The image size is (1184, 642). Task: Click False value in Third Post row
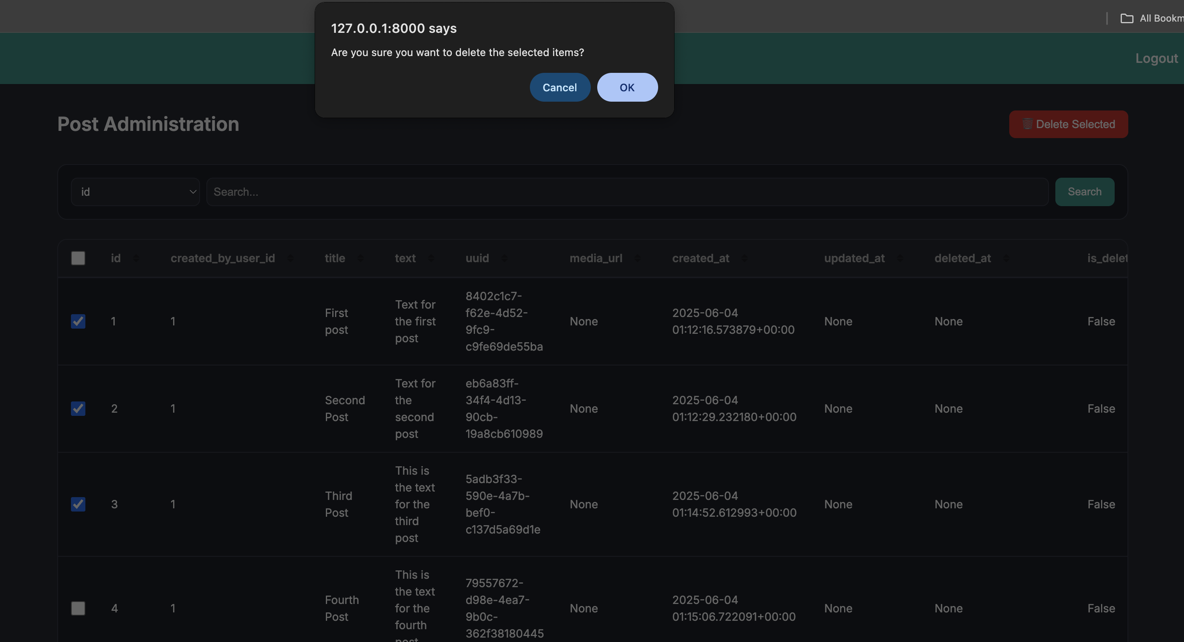point(1101,504)
